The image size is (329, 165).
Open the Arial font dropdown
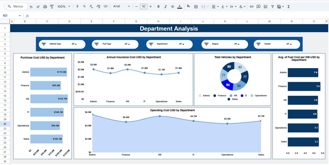122,6
